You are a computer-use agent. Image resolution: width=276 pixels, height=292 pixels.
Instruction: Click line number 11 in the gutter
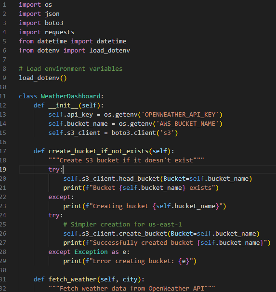[3, 96]
